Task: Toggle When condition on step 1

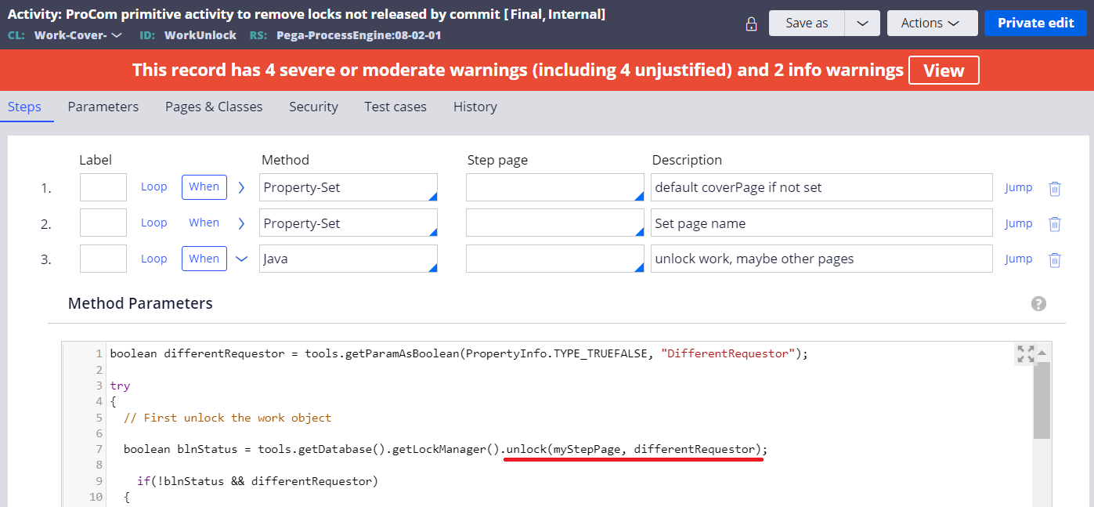Action: 204,187
